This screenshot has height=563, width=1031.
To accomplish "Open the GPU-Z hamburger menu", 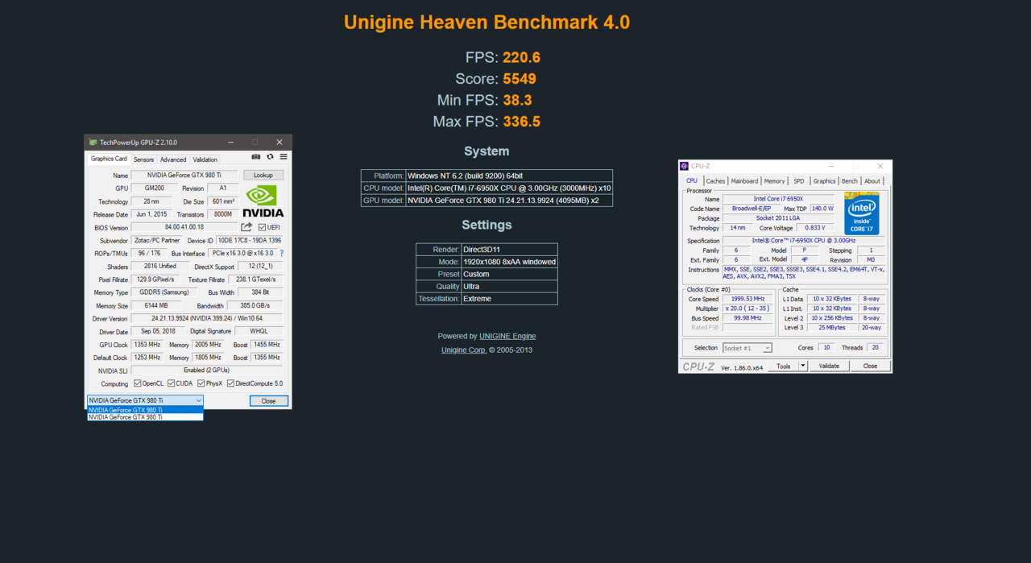I will click(284, 157).
